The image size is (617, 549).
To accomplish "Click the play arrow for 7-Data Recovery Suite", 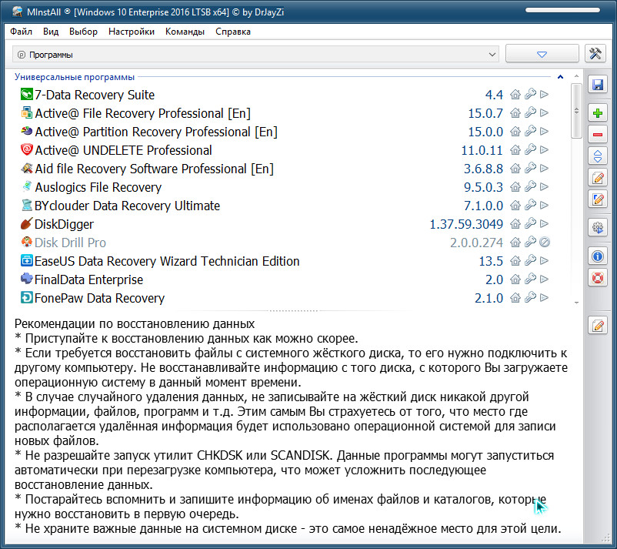I will point(544,95).
